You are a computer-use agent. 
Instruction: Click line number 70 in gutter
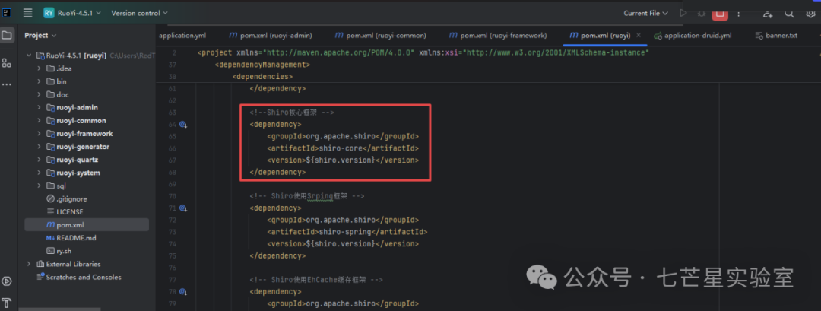point(173,196)
